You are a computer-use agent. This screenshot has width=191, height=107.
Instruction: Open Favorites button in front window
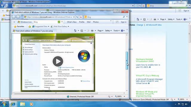pos(19,26)
